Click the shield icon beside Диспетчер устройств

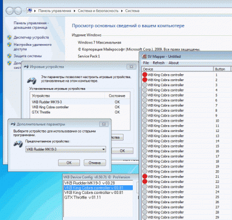(9, 37)
